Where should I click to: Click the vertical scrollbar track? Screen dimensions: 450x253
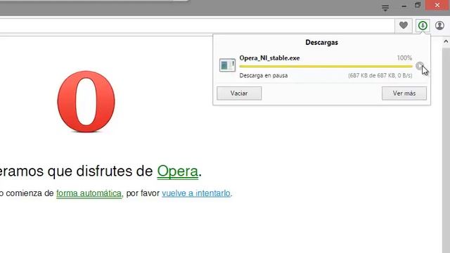pos(446,149)
